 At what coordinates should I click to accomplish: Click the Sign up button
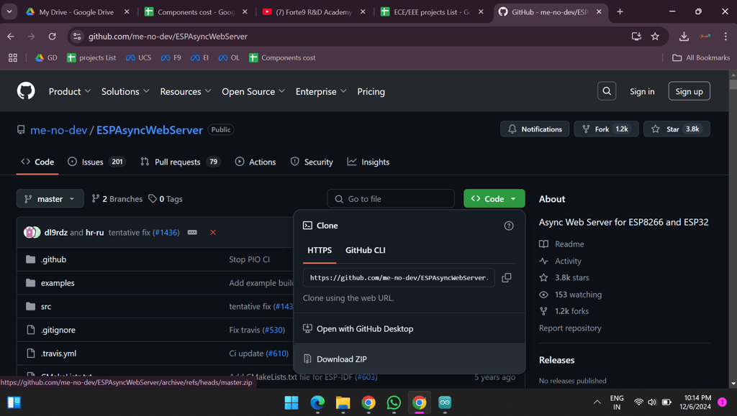(x=689, y=91)
